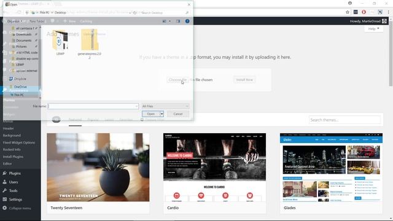Viewport: 393px width, 221px height.
Task: Open the browser three-dot menu
Action: pos(389,12)
